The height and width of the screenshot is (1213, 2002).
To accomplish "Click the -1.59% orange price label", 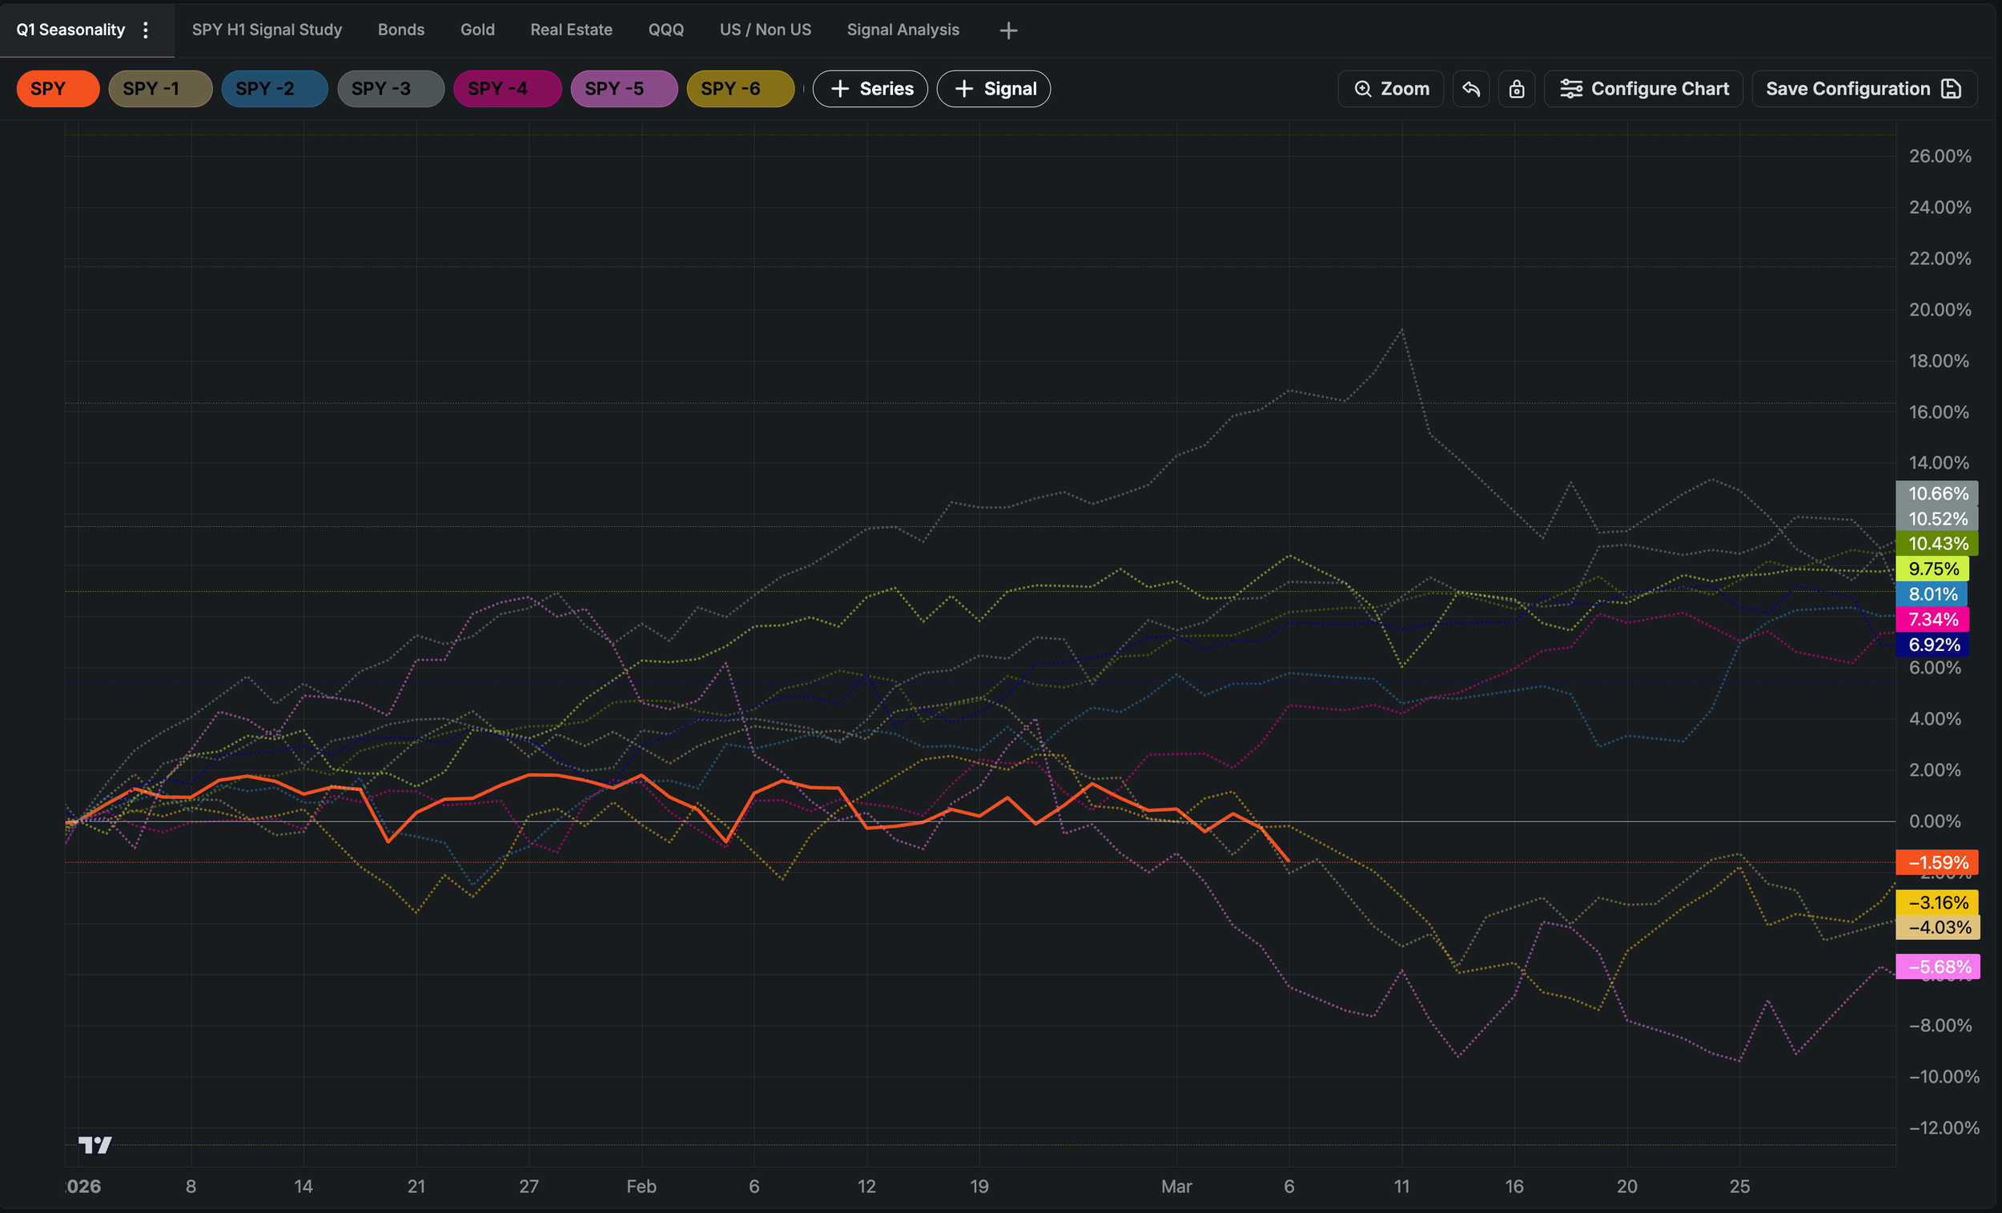I will click(x=1936, y=862).
